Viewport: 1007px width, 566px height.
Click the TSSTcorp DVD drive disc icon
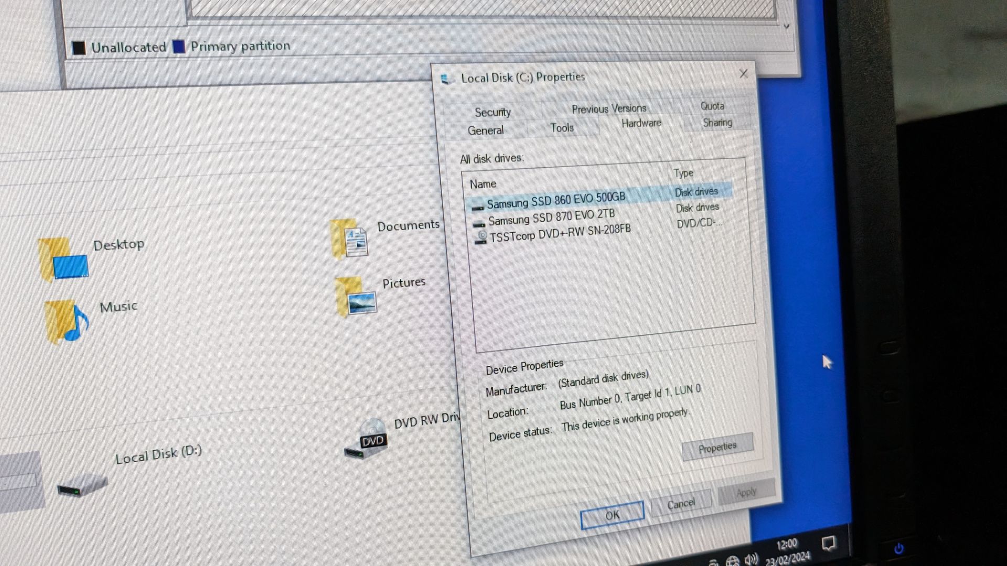(x=480, y=237)
